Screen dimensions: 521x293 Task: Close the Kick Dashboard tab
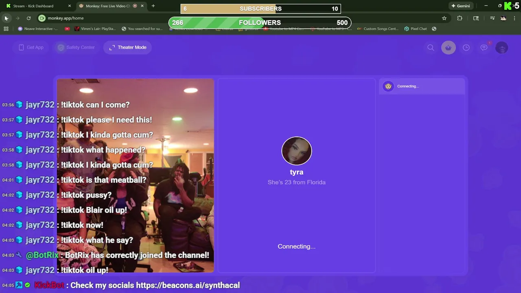click(69, 6)
